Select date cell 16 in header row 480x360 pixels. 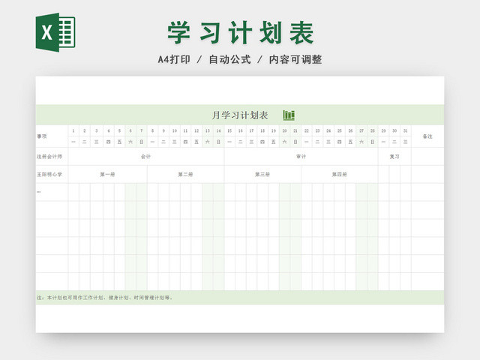pos(241,130)
